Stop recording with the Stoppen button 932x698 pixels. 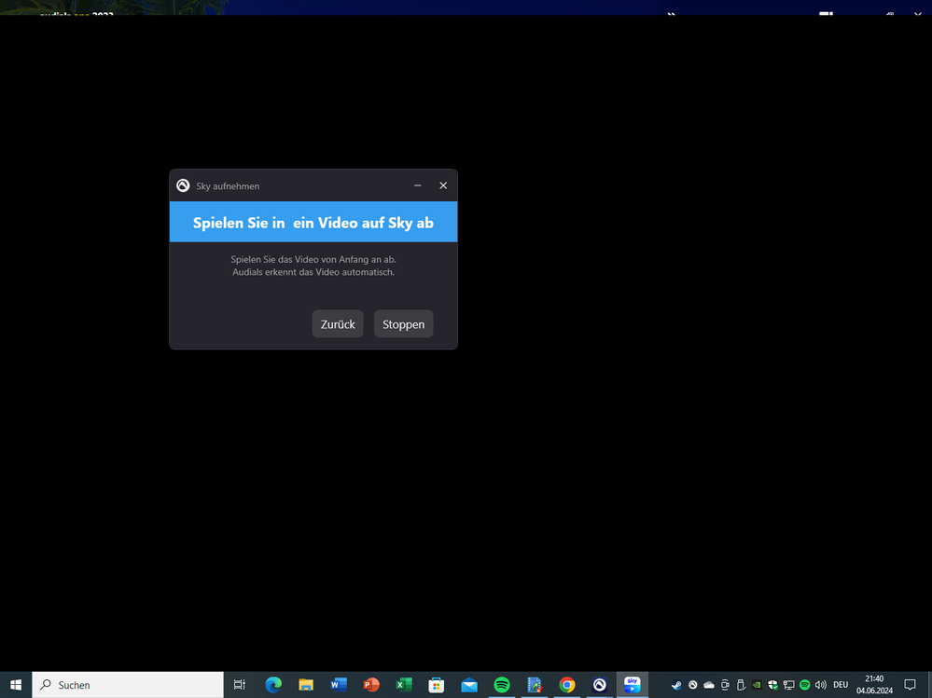[404, 324]
